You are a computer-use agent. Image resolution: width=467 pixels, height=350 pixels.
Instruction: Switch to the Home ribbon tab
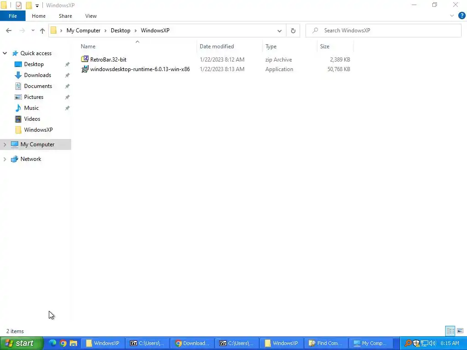coord(39,16)
